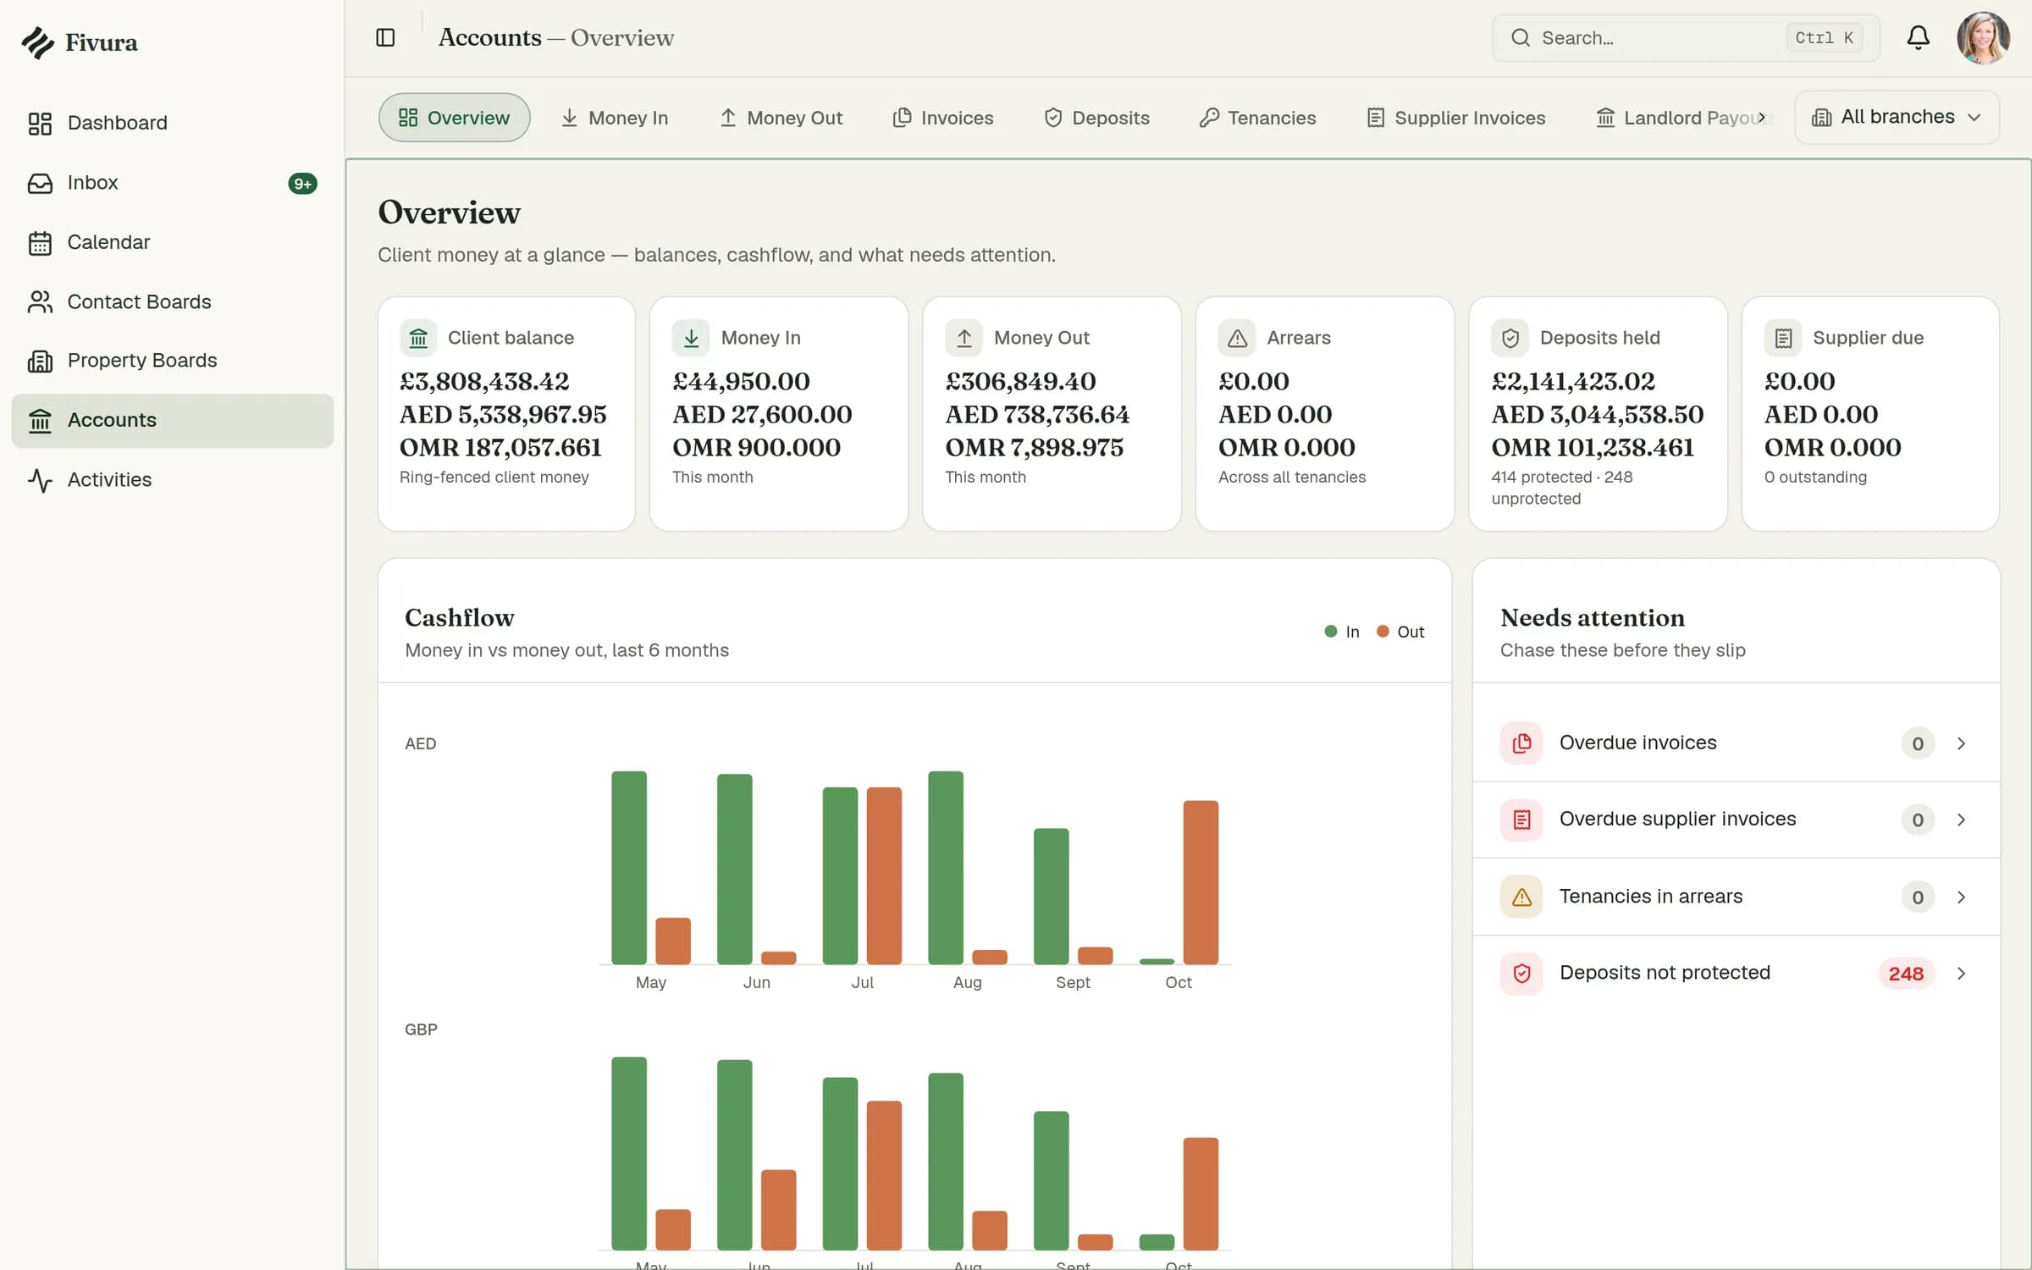Viewport: 2032px width, 1270px height.
Task: Click the Tenancies in arrears warning icon
Action: tap(1521, 897)
